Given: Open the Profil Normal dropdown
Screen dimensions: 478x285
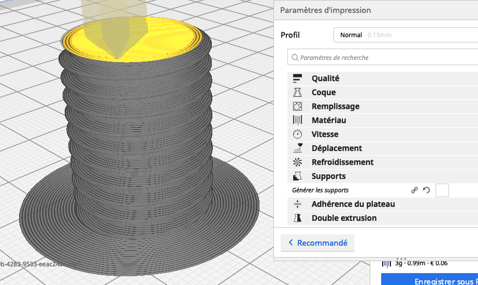Looking at the screenshot, I should tap(405, 35).
